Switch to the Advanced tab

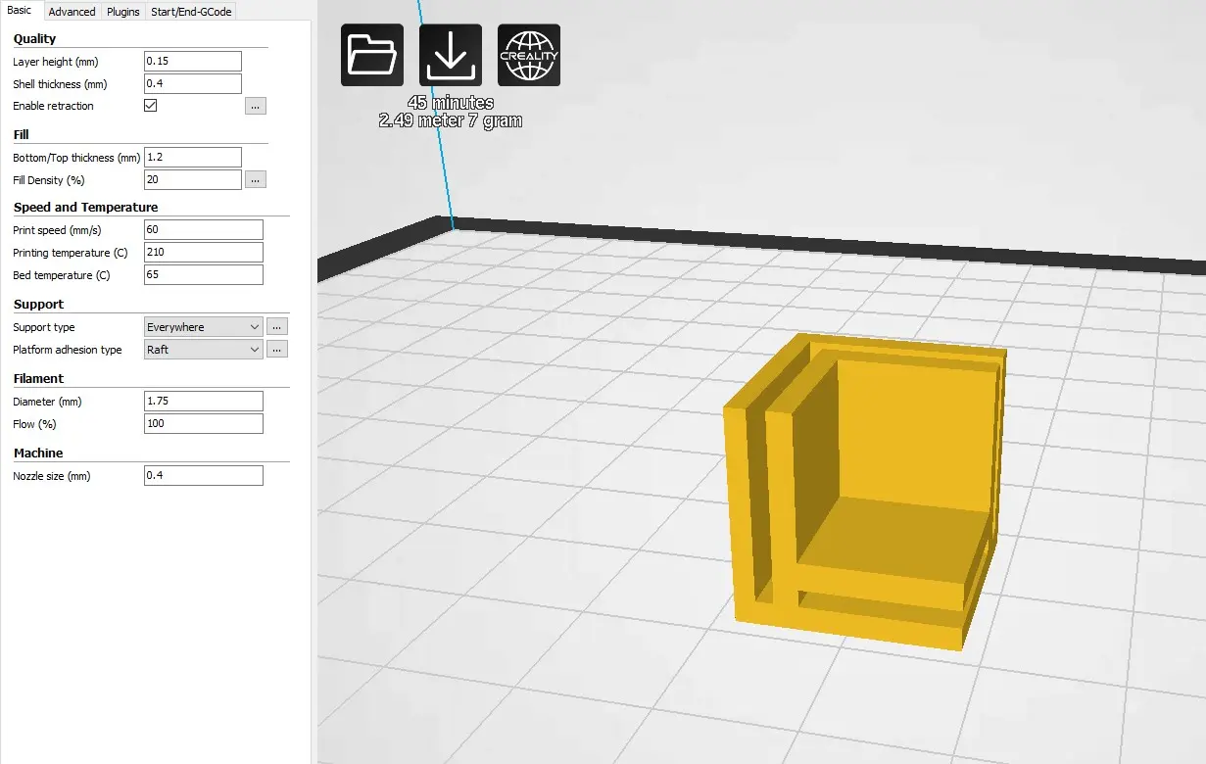pos(72,12)
